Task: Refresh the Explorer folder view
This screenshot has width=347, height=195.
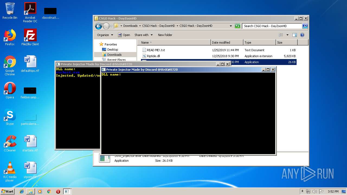Action: click(237, 26)
